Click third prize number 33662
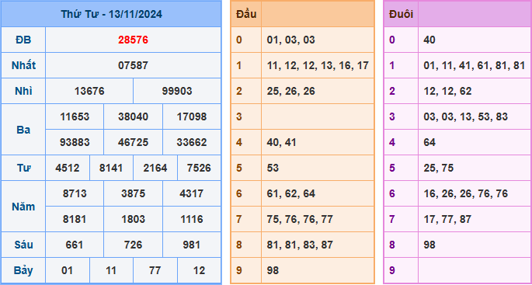532x285 pixels. [x=192, y=142]
